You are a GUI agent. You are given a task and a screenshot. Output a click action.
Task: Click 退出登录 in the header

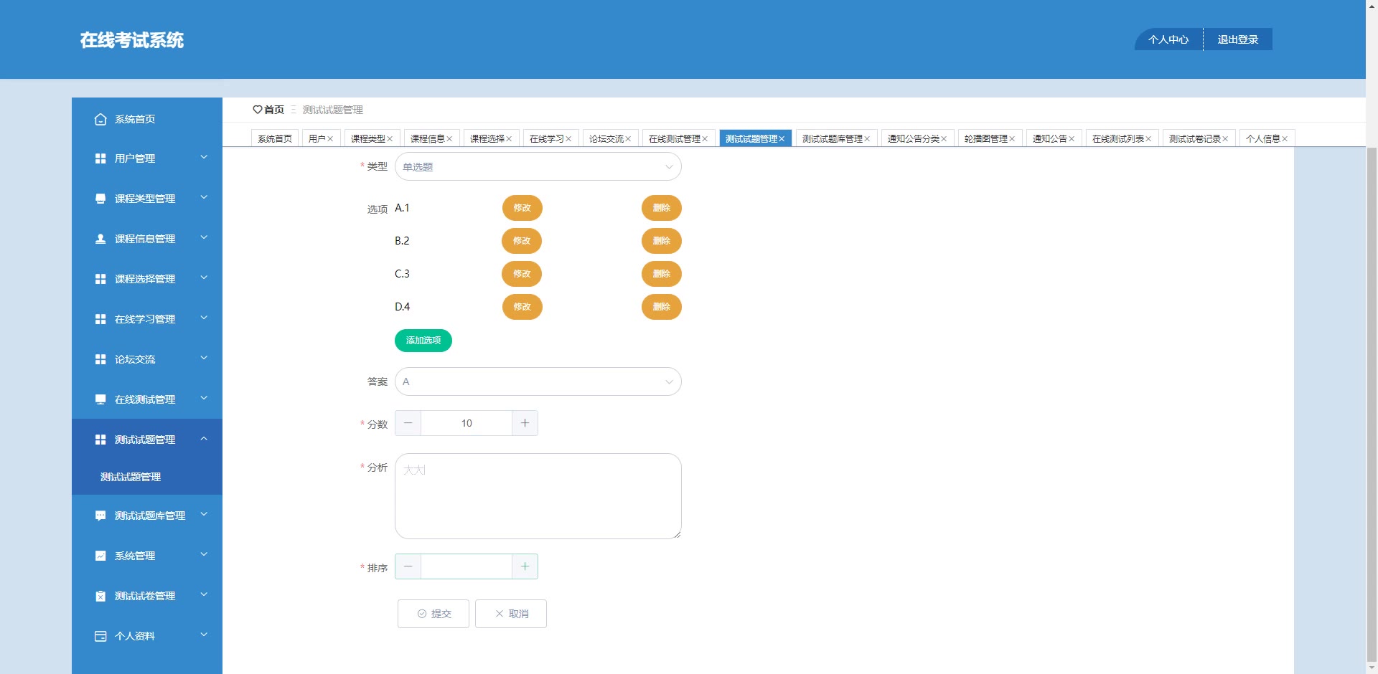pos(1238,39)
